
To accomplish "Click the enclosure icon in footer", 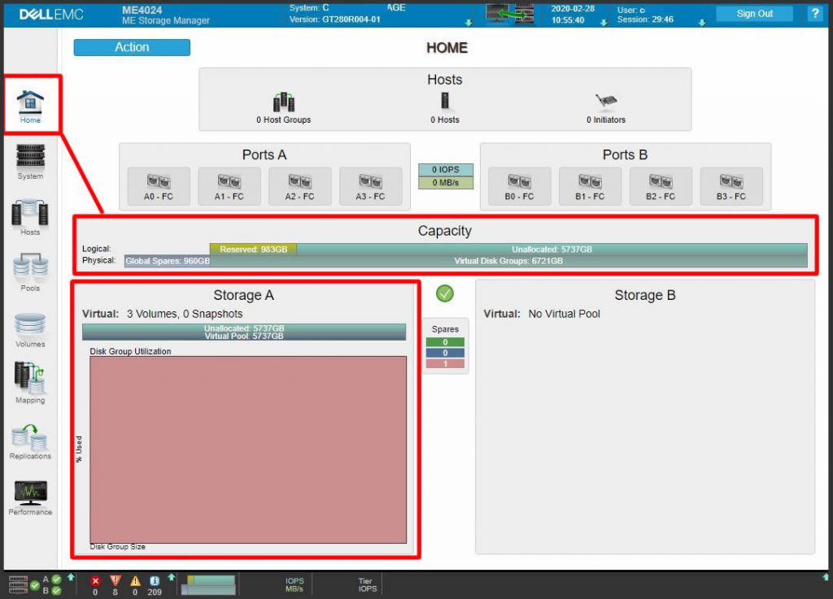I will pos(18,584).
